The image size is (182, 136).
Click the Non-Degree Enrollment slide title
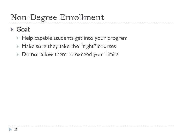click(x=57, y=17)
